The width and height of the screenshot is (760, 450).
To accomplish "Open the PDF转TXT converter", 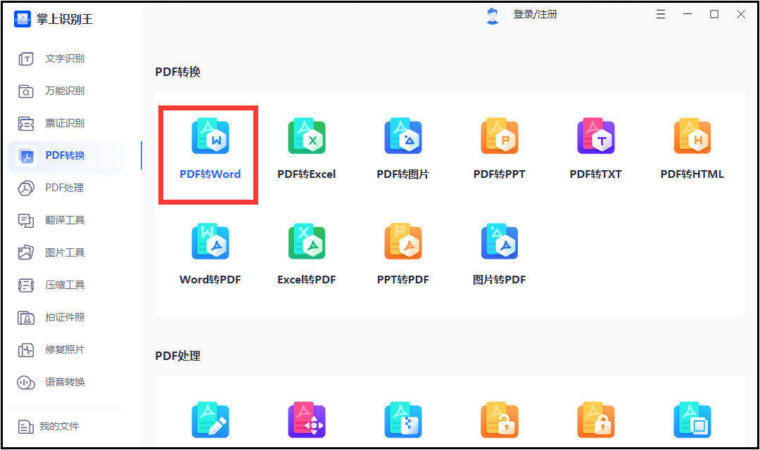I will (596, 149).
